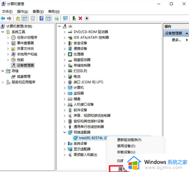
Task: Toggle the Show/Hide console tree icon
Action: tap(25, 18)
